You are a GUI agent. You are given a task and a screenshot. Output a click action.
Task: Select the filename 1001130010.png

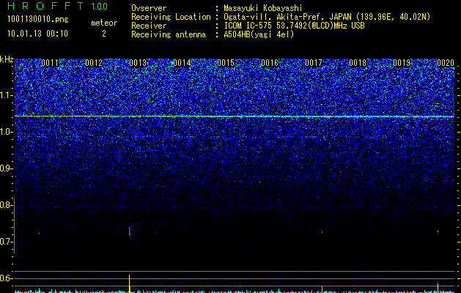point(38,20)
